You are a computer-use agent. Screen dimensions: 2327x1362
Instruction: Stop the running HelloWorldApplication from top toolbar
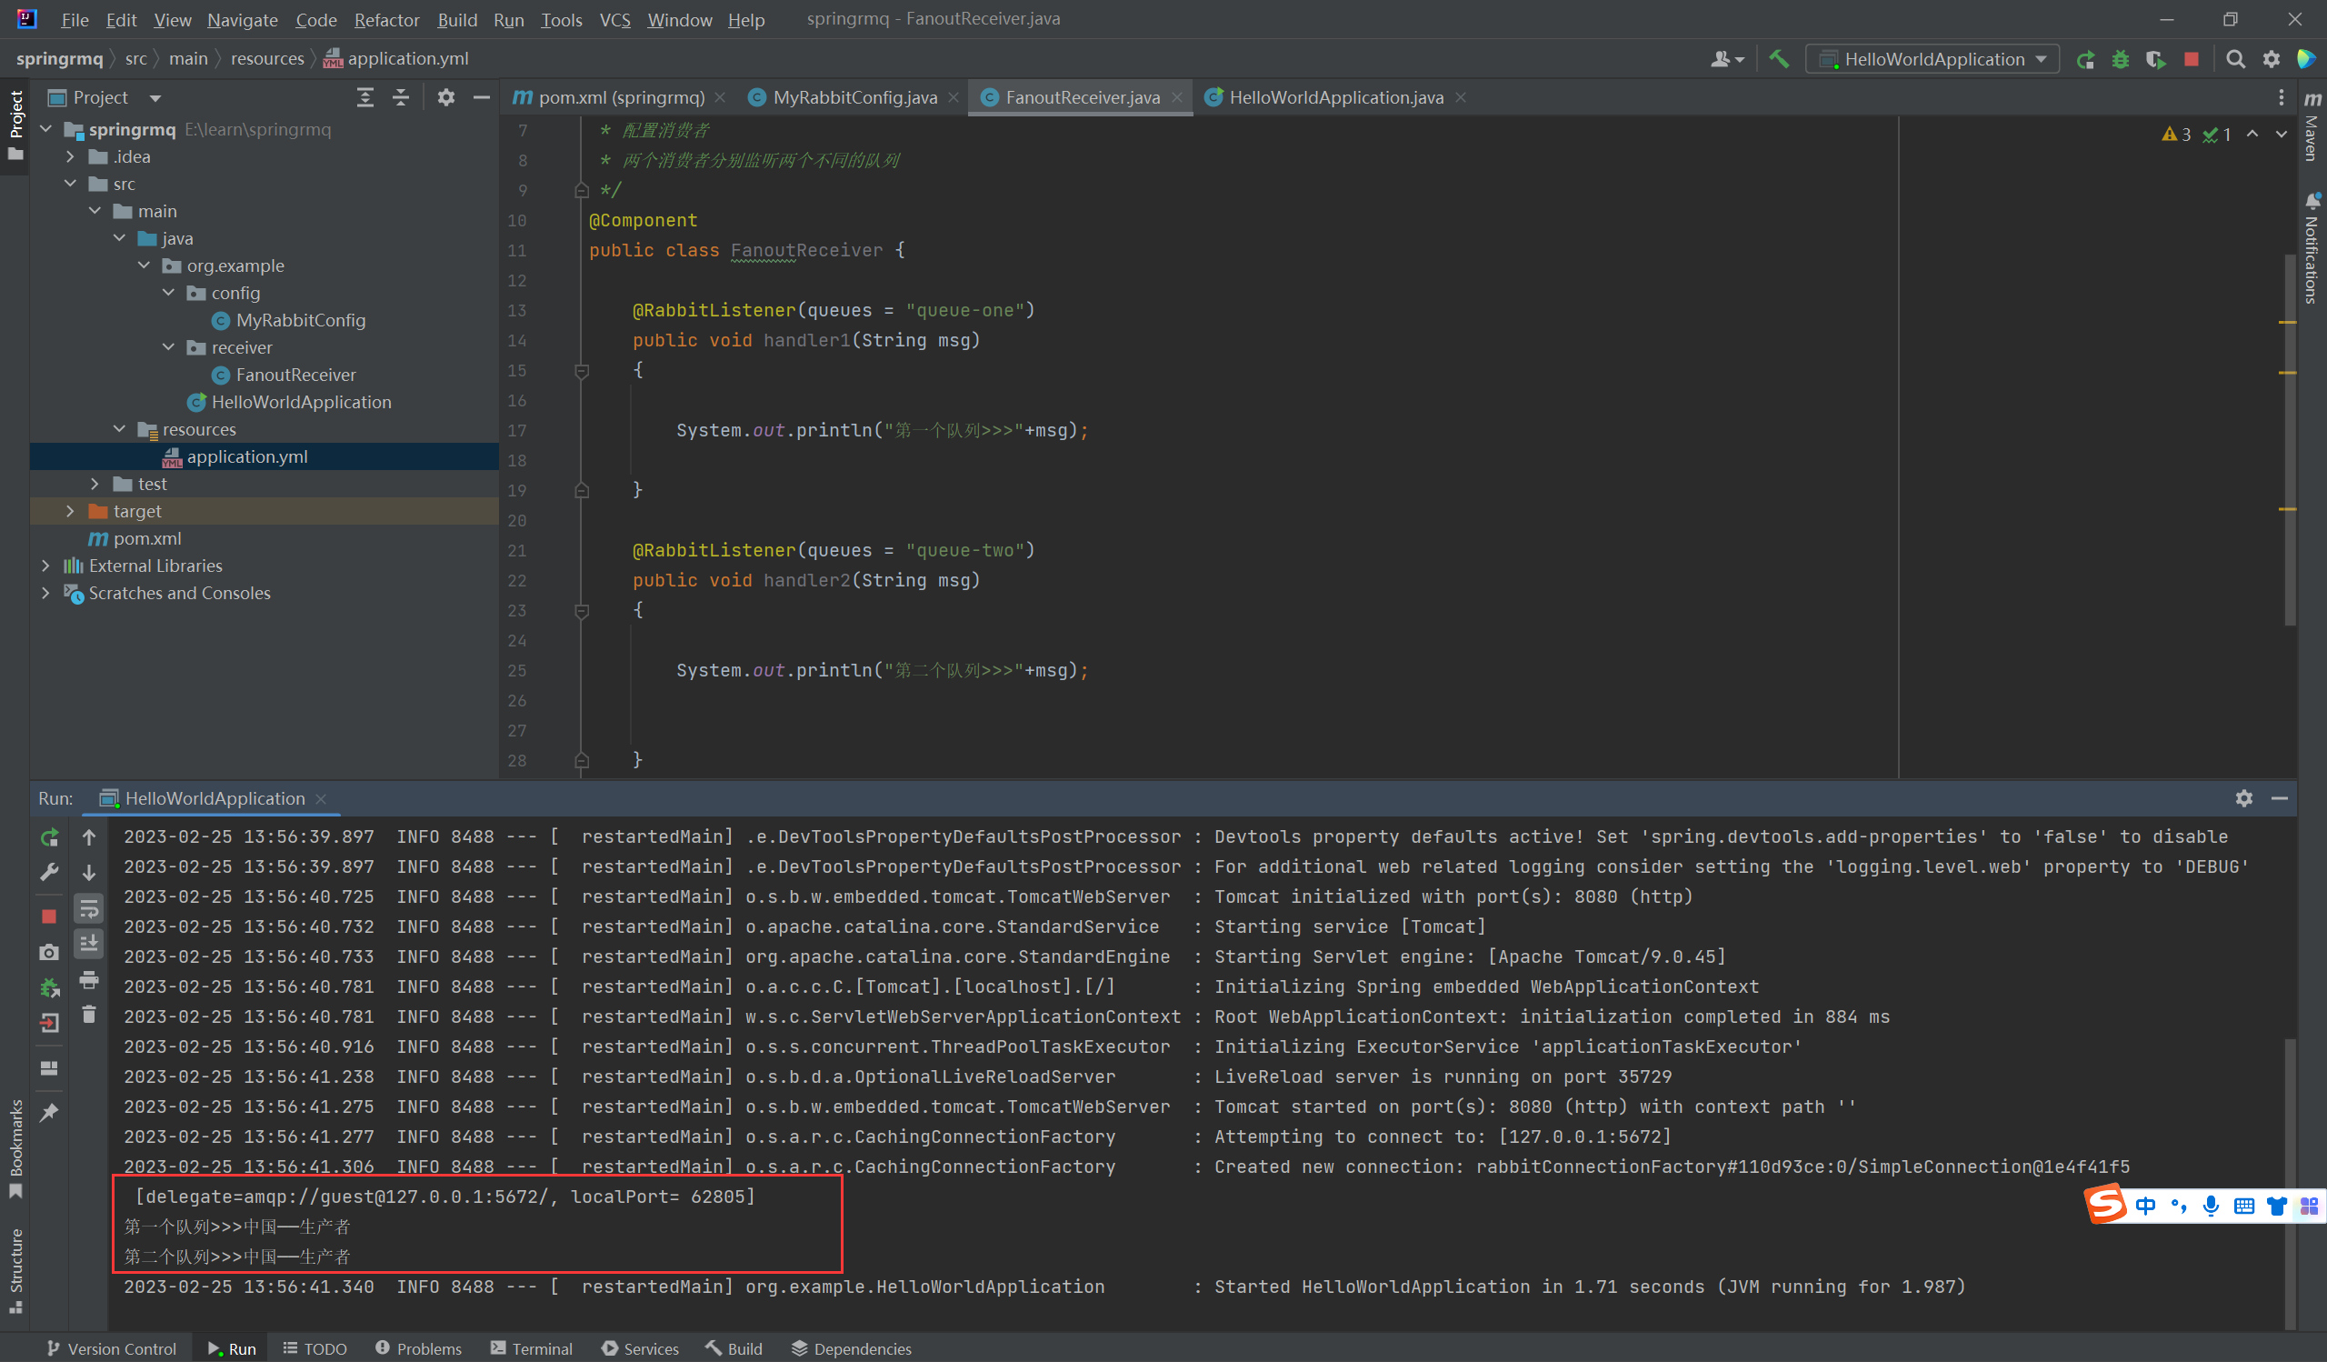pos(2192,59)
